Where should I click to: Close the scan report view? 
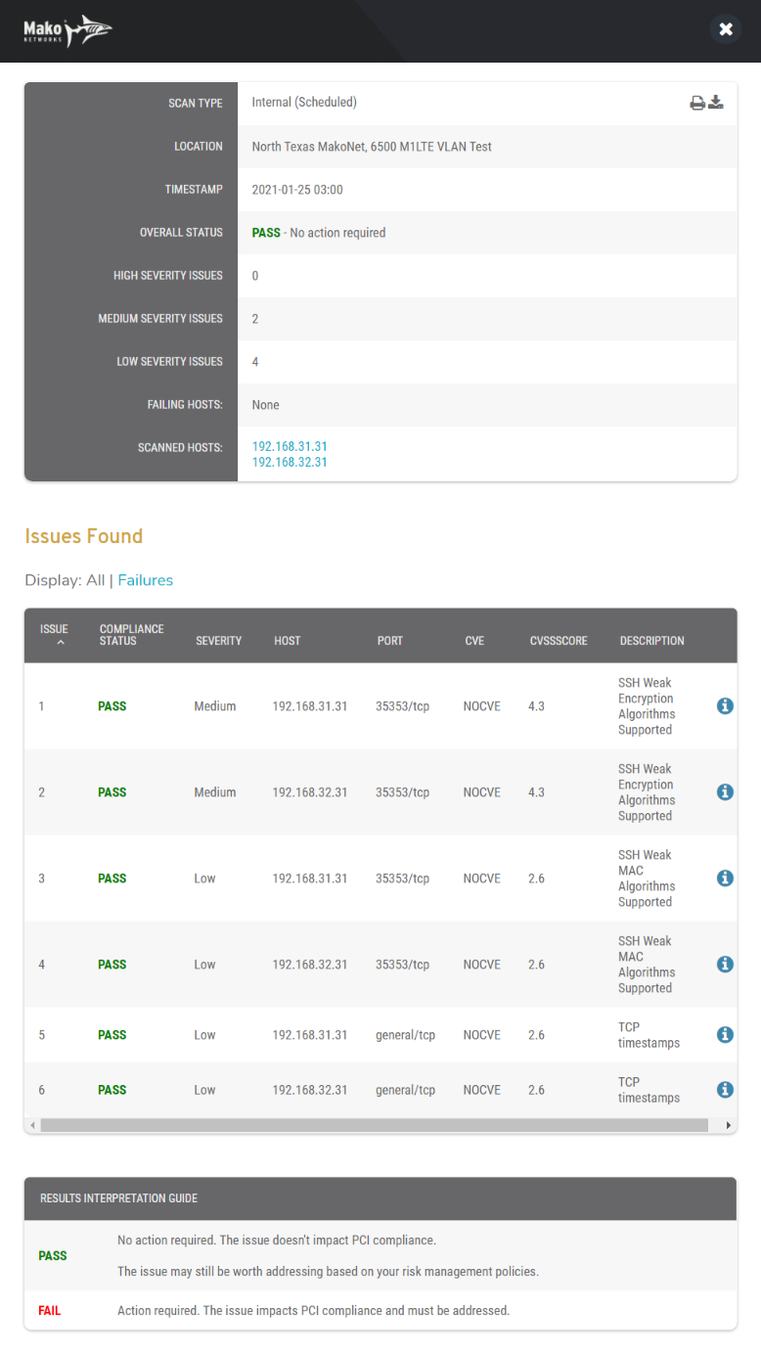(726, 29)
